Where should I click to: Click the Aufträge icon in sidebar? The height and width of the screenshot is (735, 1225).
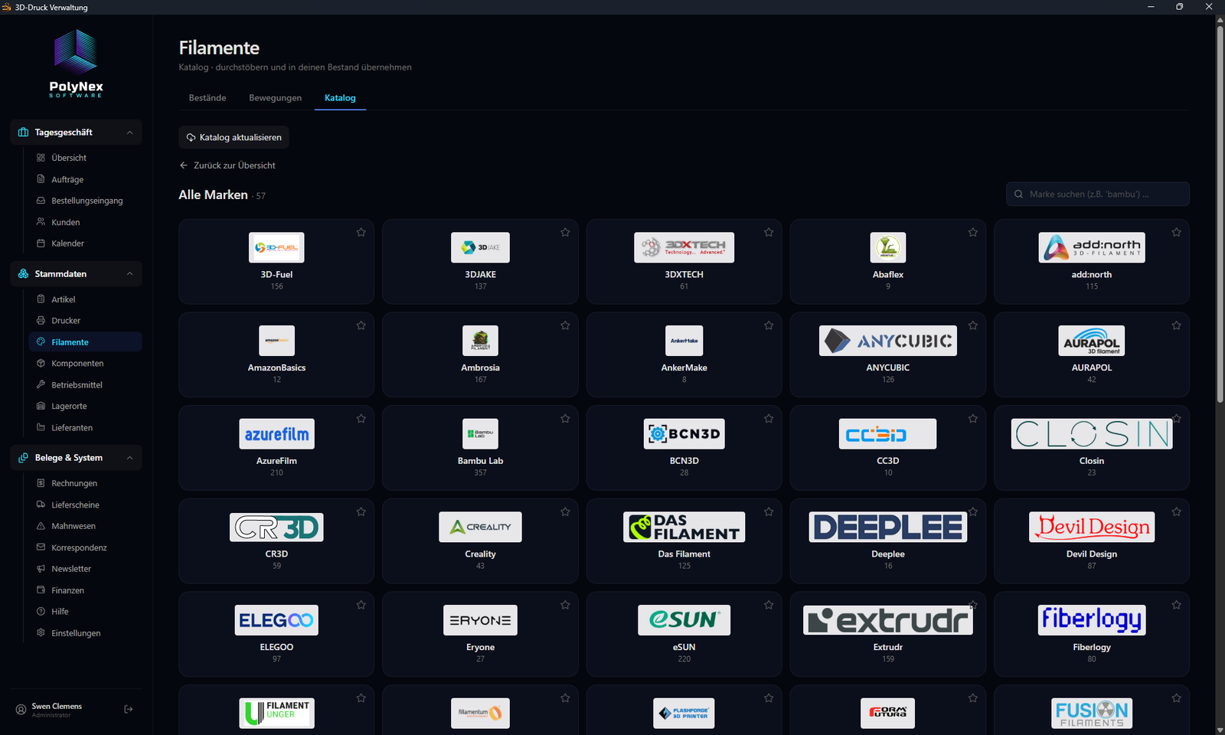pos(41,179)
